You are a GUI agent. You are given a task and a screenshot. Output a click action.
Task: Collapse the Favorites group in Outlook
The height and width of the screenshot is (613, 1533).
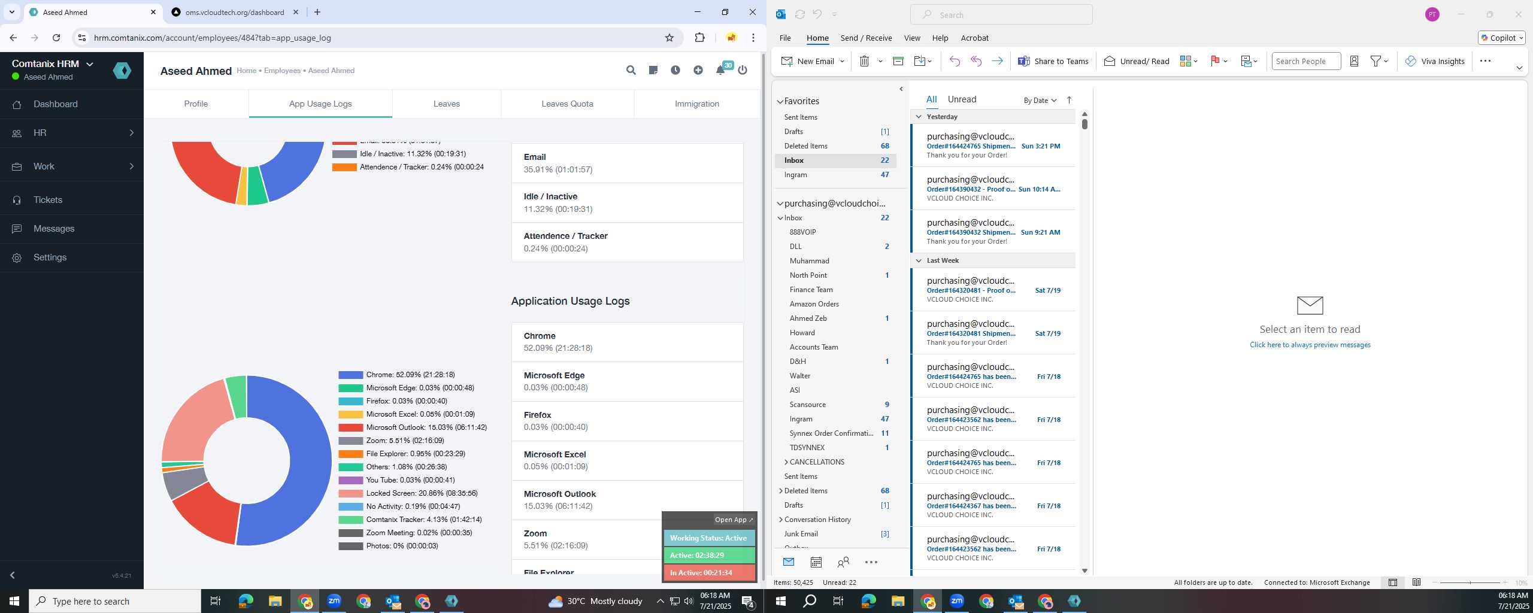pyautogui.click(x=780, y=101)
